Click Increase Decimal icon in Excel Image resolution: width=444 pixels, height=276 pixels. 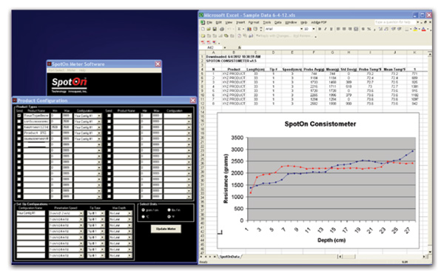pyautogui.click(x=380, y=29)
